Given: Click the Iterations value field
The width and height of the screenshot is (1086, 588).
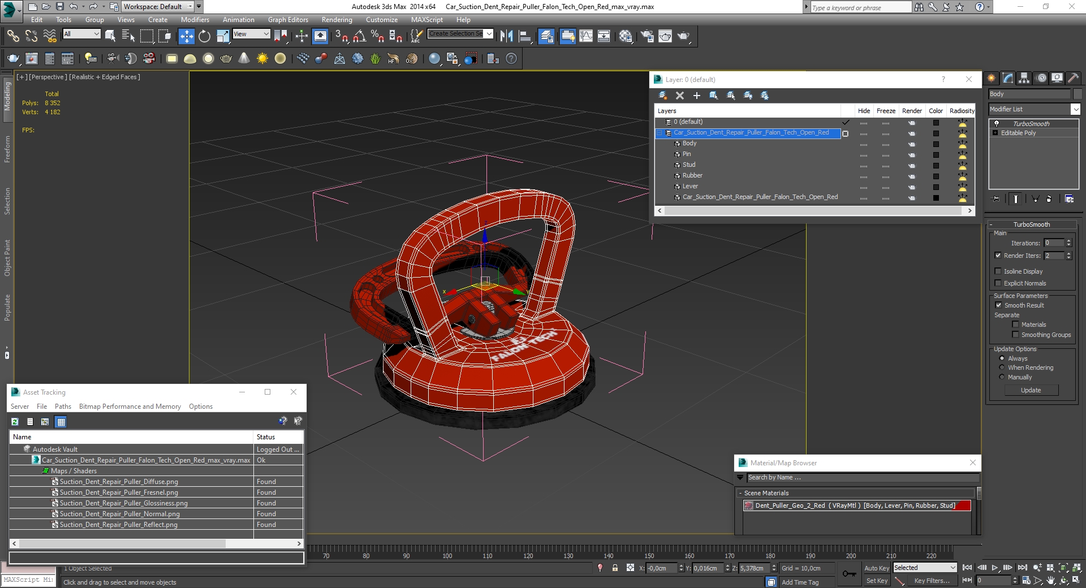Looking at the screenshot, I should [x=1054, y=243].
